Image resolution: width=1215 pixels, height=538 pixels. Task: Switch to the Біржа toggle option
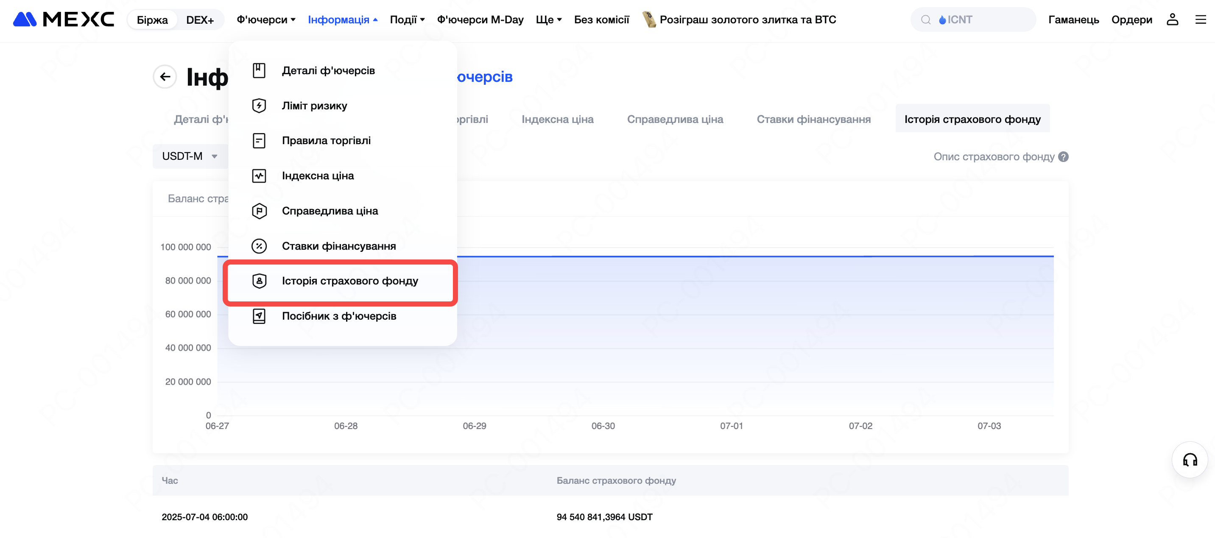152,20
